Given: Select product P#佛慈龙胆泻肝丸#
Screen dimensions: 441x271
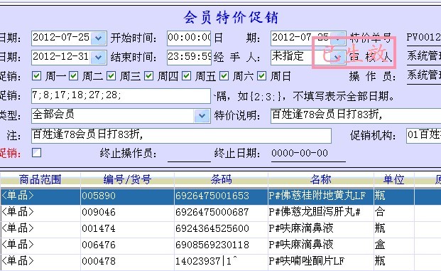Looking at the screenshot, I should [x=315, y=212].
